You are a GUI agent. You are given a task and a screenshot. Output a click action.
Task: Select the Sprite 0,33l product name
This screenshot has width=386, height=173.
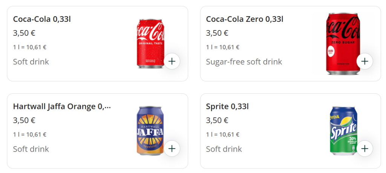pyautogui.click(x=227, y=106)
